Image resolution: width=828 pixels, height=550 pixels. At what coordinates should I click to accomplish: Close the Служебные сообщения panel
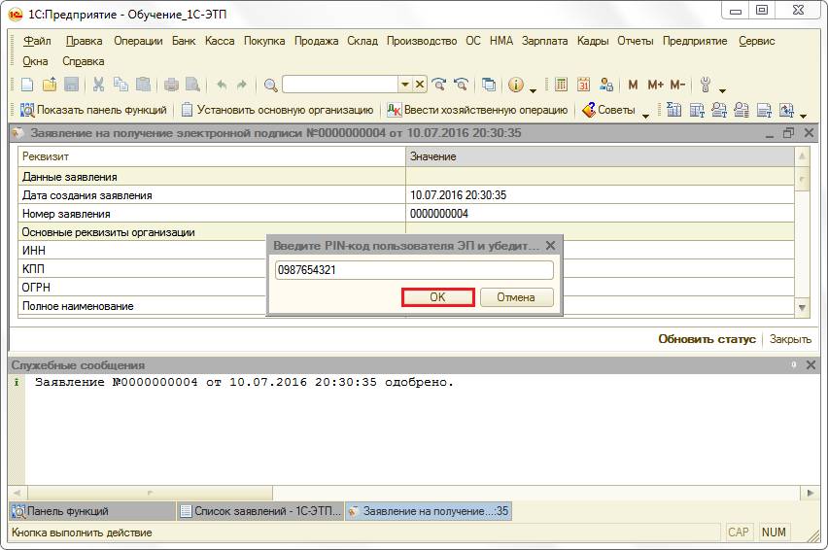click(x=811, y=364)
